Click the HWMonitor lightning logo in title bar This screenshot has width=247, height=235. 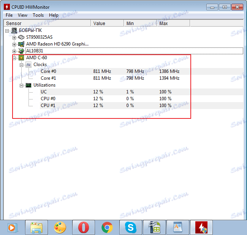point(6,7)
